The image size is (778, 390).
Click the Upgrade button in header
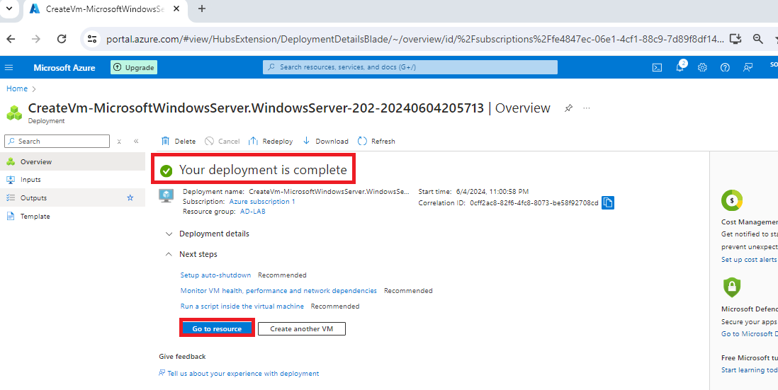[134, 67]
